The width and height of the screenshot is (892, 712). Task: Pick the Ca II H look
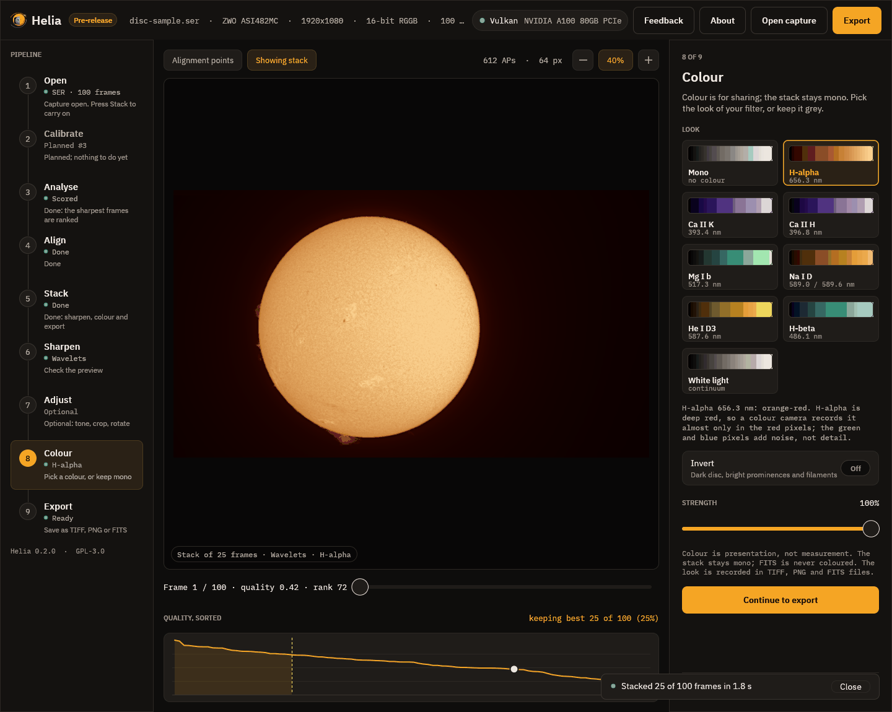[831, 215]
